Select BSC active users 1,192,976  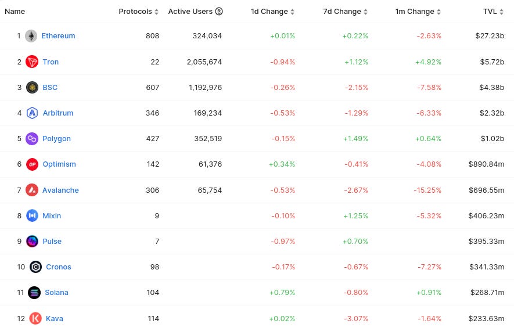click(205, 88)
